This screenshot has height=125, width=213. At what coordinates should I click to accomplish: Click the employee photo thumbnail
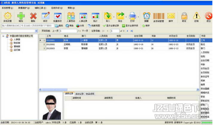coord(51,106)
